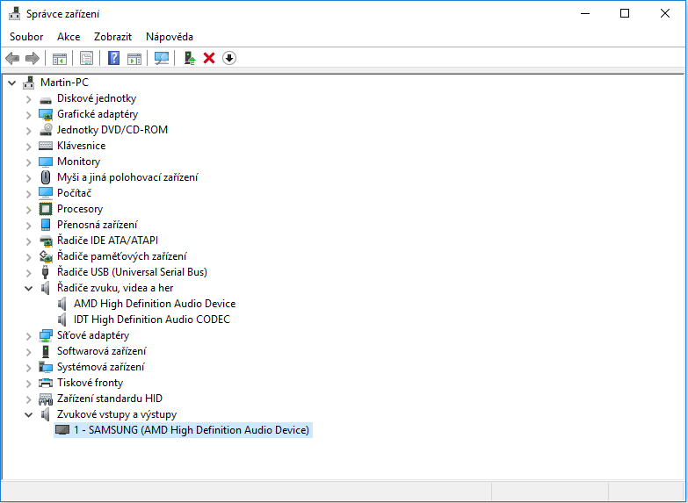Expand the Grafické adaptéry category
This screenshot has width=688, height=503.
click(28, 115)
